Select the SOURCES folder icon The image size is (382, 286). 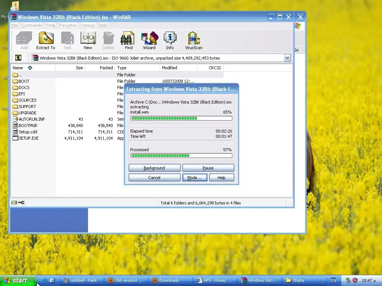[x=15, y=100]
